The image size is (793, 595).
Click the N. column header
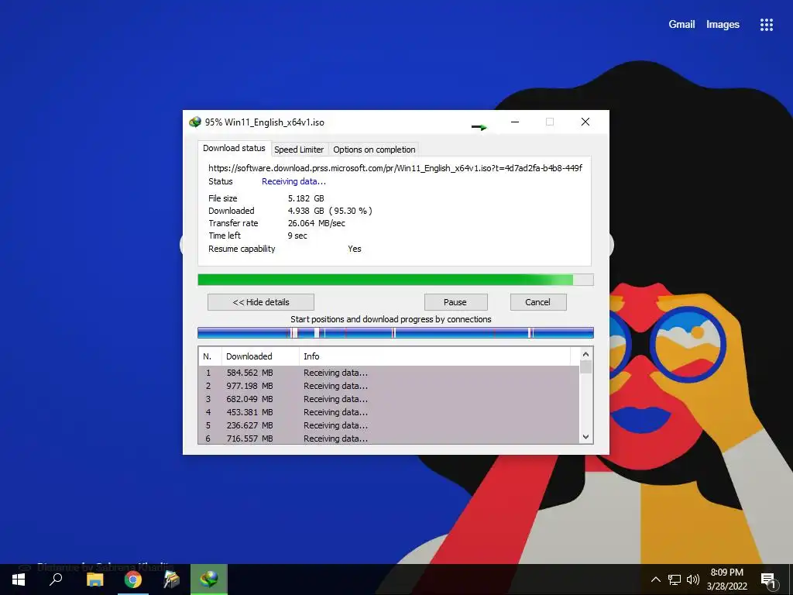point(210,356)
